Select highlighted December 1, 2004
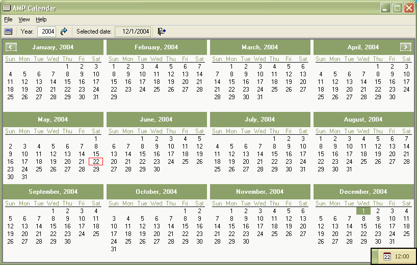 (363, 211)
